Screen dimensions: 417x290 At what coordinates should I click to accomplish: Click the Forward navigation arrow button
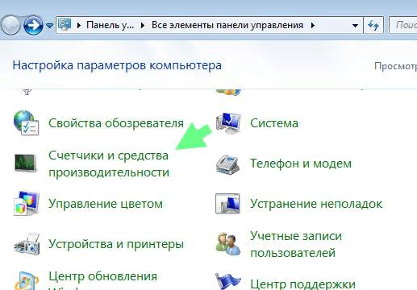(x=33, y=26)
